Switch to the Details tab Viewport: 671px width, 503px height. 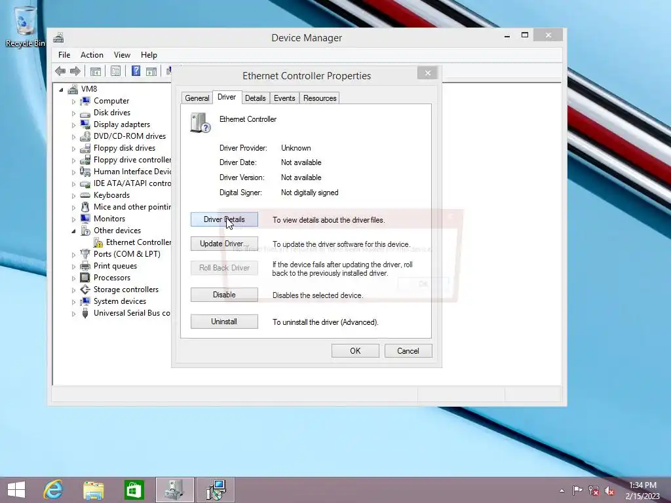click(256, 98)
